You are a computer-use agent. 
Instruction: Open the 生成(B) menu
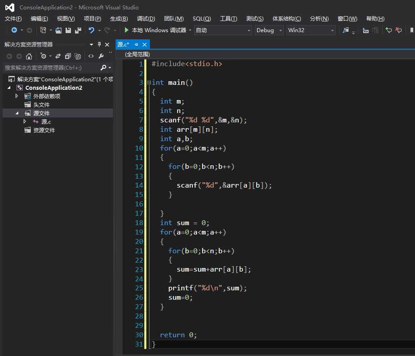coord(119,19)
